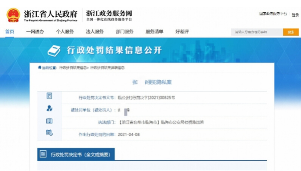The width and height of the screenshot is (301, 171).
Task: Select the 行政处罚决定书（全文或摘要） tab
Action: coord(80,155)
